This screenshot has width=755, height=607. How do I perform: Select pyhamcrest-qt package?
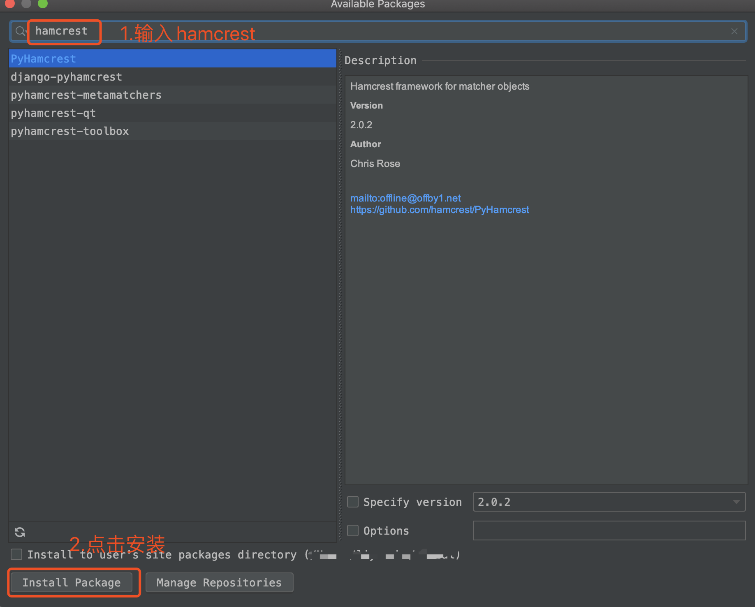point(173,113)
